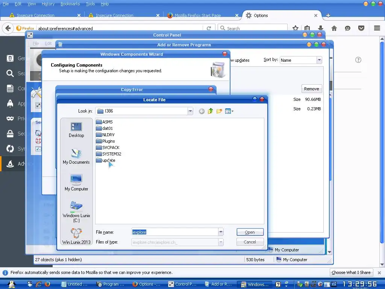Click the Tux penguin start button
385x289 pixels.
point(11,284)
